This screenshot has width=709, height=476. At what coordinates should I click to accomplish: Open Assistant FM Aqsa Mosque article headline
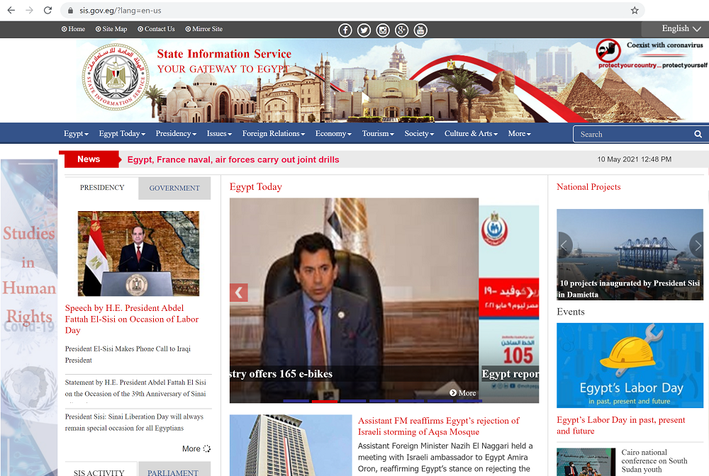click(439, 426)
